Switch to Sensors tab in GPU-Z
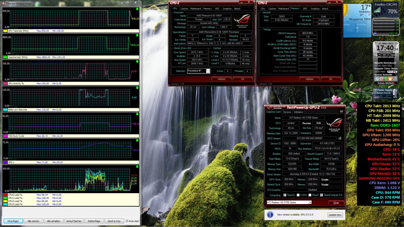The height and width of the screenshot is (227, 404). (287, 112)
